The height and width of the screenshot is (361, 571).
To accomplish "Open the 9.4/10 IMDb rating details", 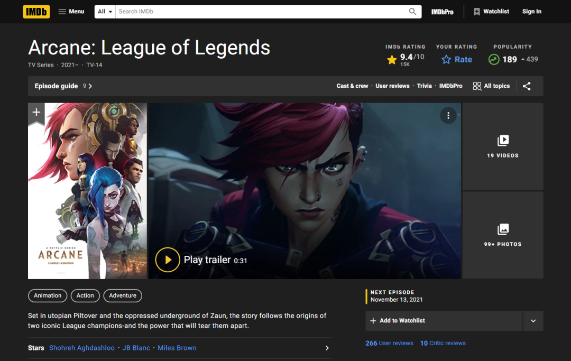I will [406, 60].
